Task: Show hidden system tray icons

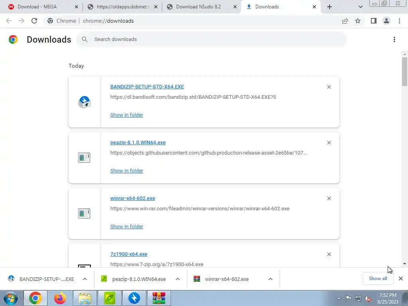Action: pos(339,298)
